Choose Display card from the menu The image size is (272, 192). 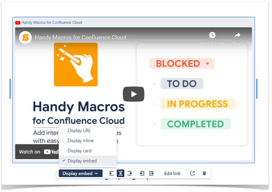click(79, 151)
